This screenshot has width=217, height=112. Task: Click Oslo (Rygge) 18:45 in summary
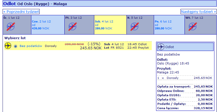173,64
